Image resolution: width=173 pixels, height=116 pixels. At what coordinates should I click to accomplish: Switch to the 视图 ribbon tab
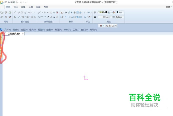38,7
